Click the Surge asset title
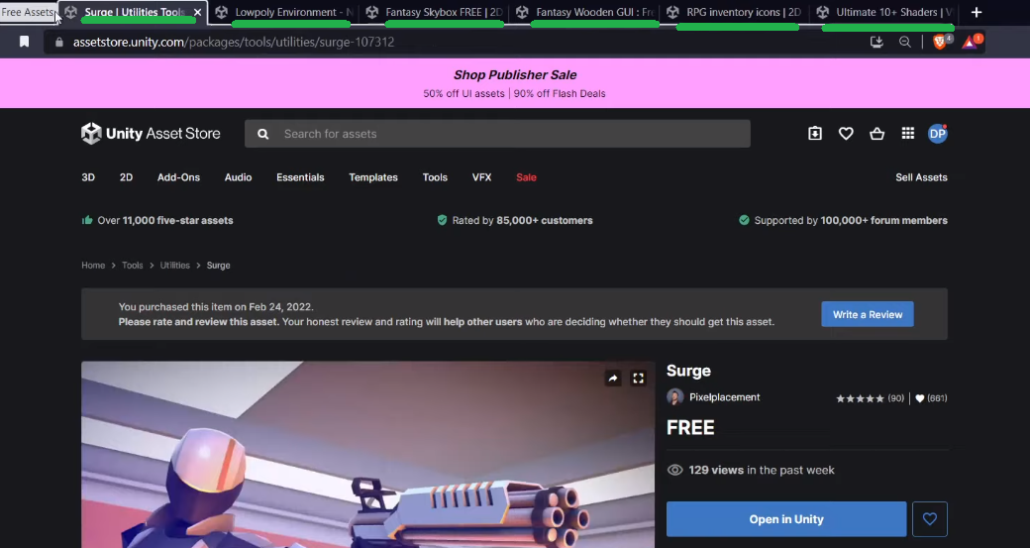 (688, 371)
